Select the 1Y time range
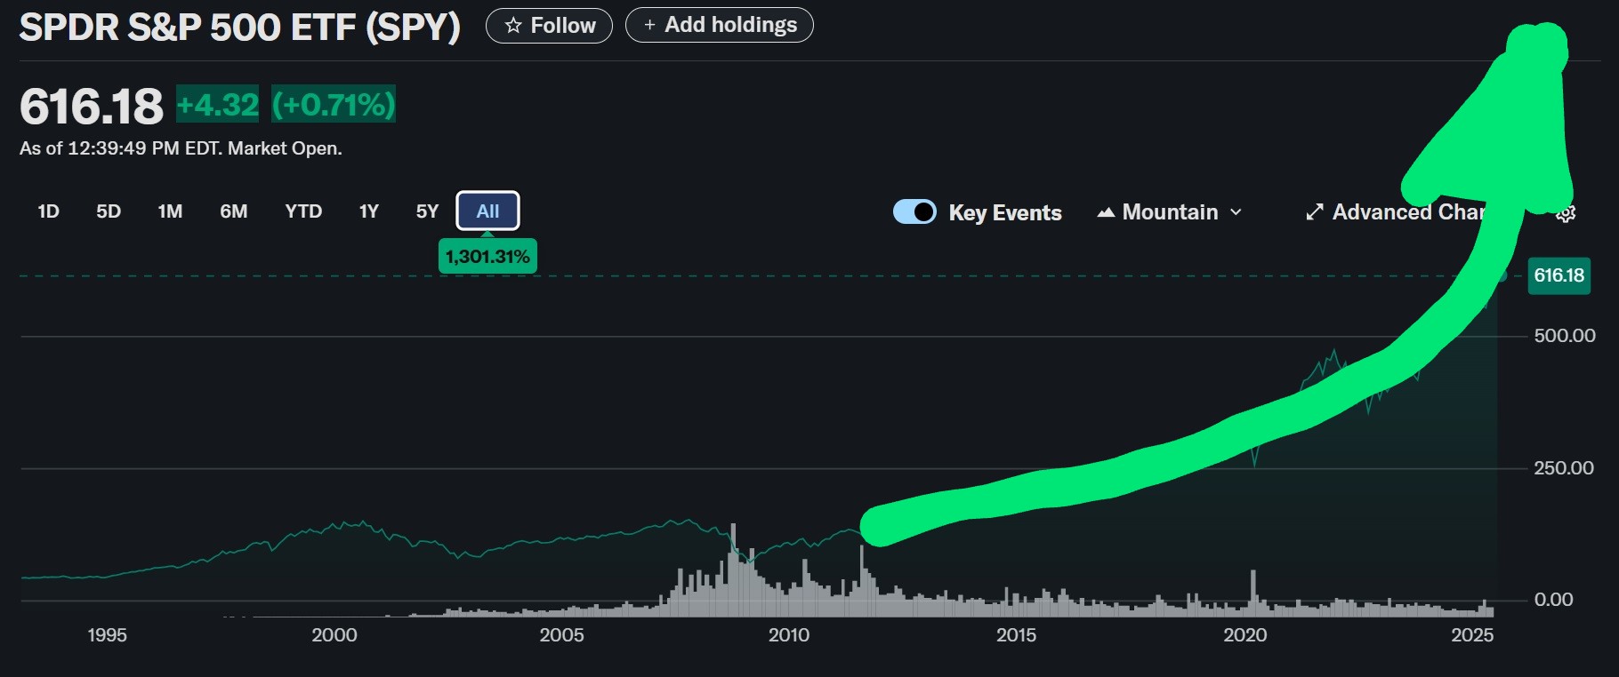1619x677 pixels. pyautogui.click(x=368, y=211)
